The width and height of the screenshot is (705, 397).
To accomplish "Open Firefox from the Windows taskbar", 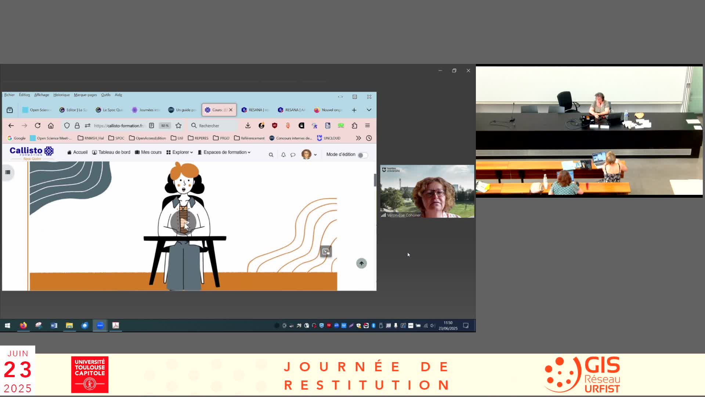I will coord(23,325).
